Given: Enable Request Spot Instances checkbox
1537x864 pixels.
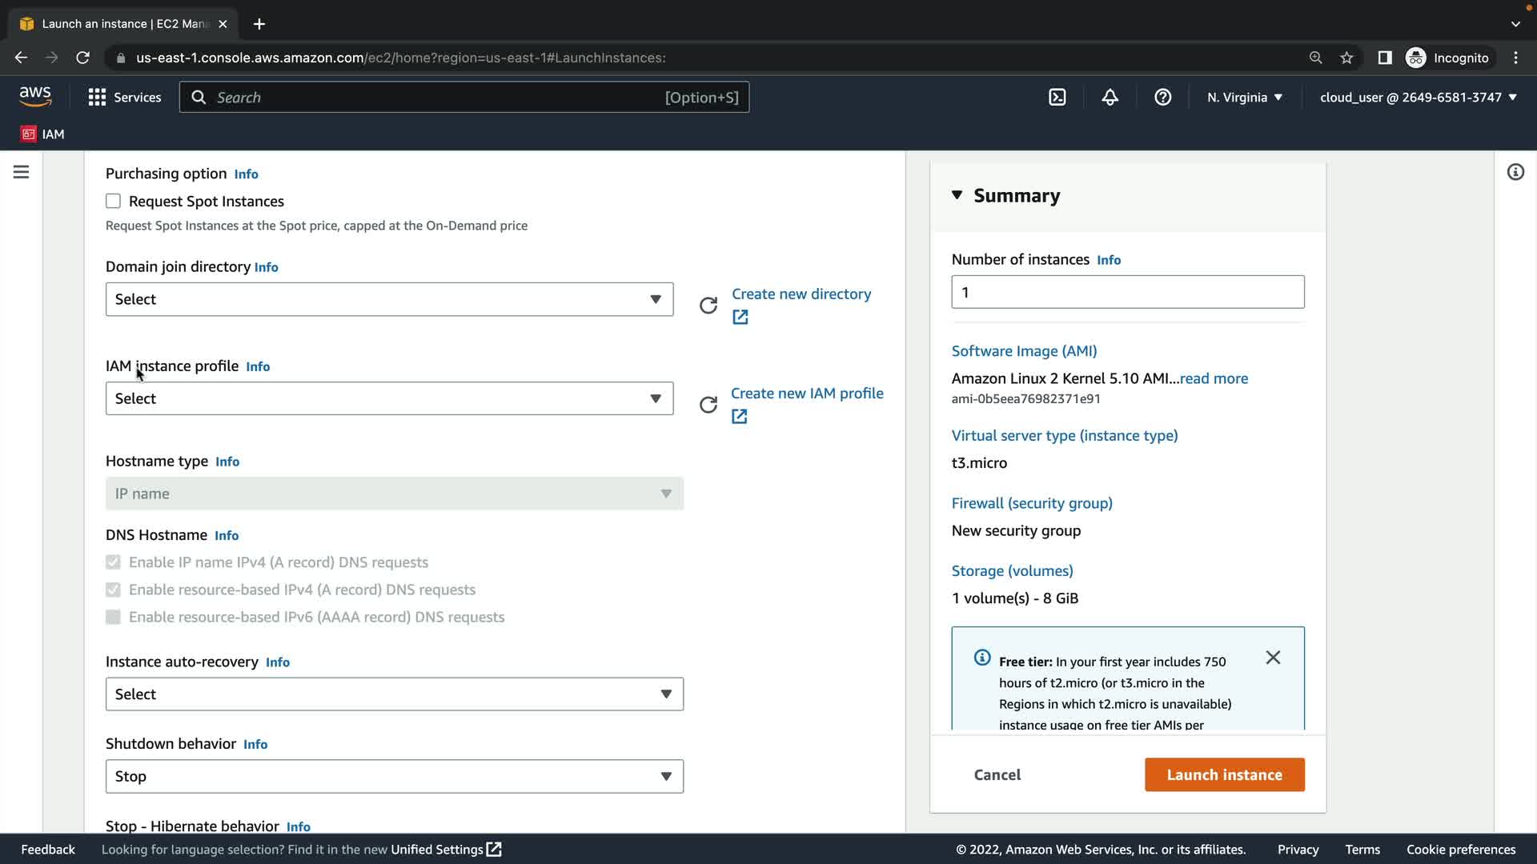Looking at the screenshot, I should [113, 202].
